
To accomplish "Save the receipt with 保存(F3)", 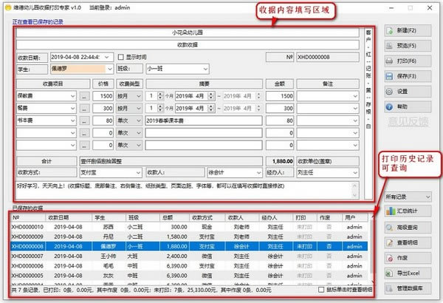I will (408, 76).
